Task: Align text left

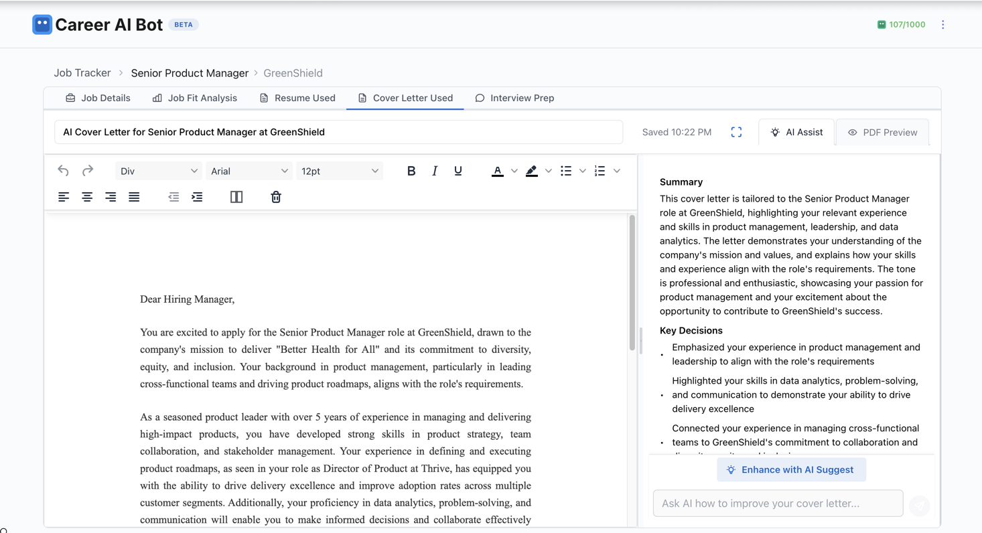Action: (64, 197)
